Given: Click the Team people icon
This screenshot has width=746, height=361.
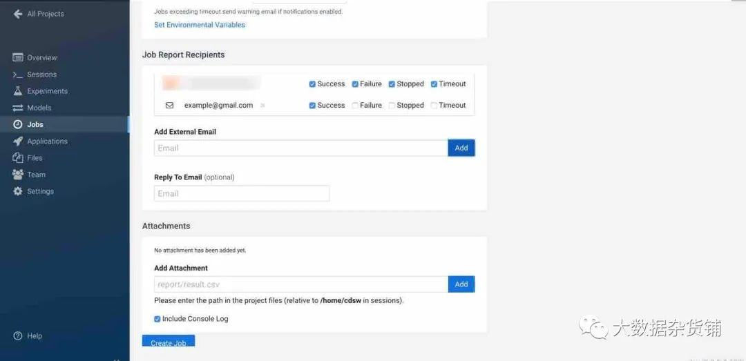Looking at the screenshot, I should point(17,175).
